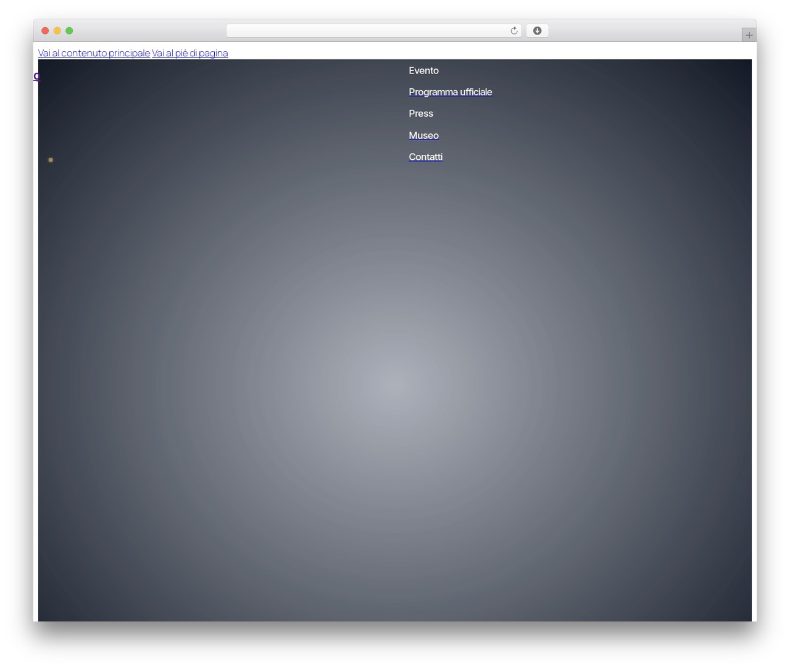Minimize the window using the yellow button
Image resolution: width=790 pixels, height=669 pixels.
coord(57,31)
